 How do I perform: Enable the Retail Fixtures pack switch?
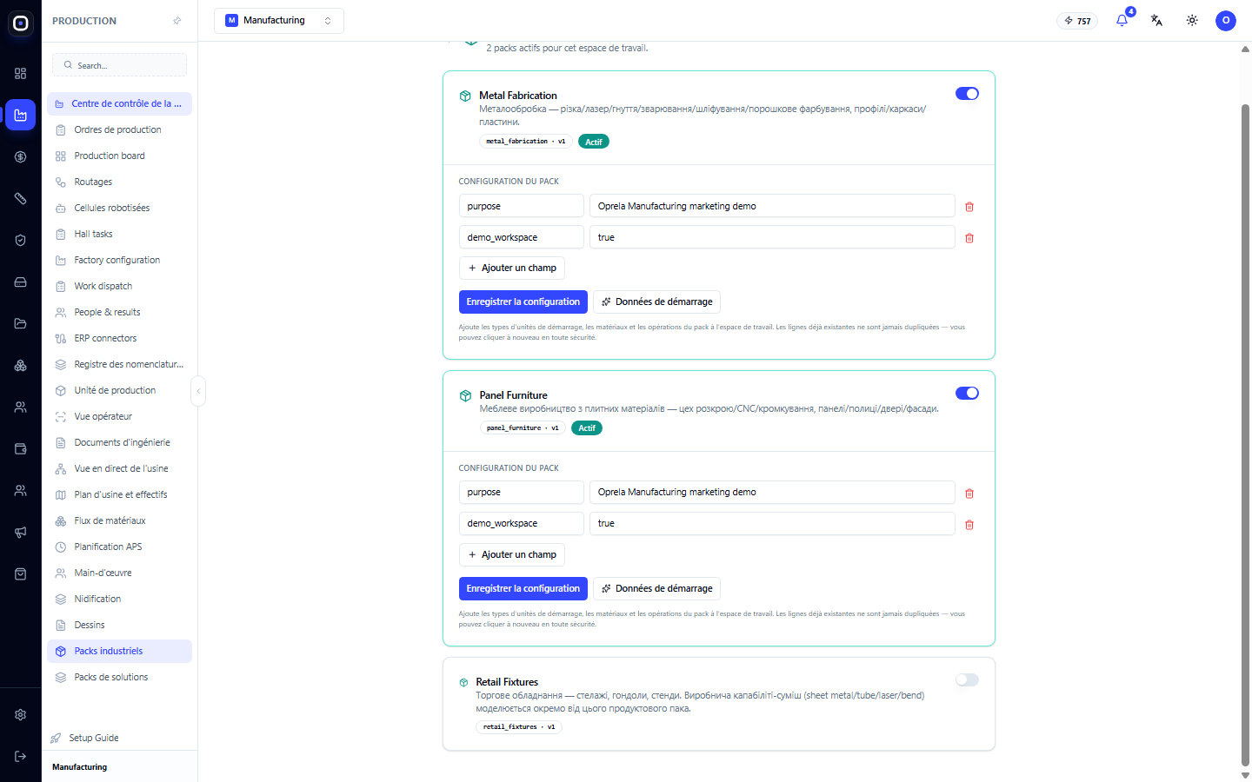click(x=967, y=679)
